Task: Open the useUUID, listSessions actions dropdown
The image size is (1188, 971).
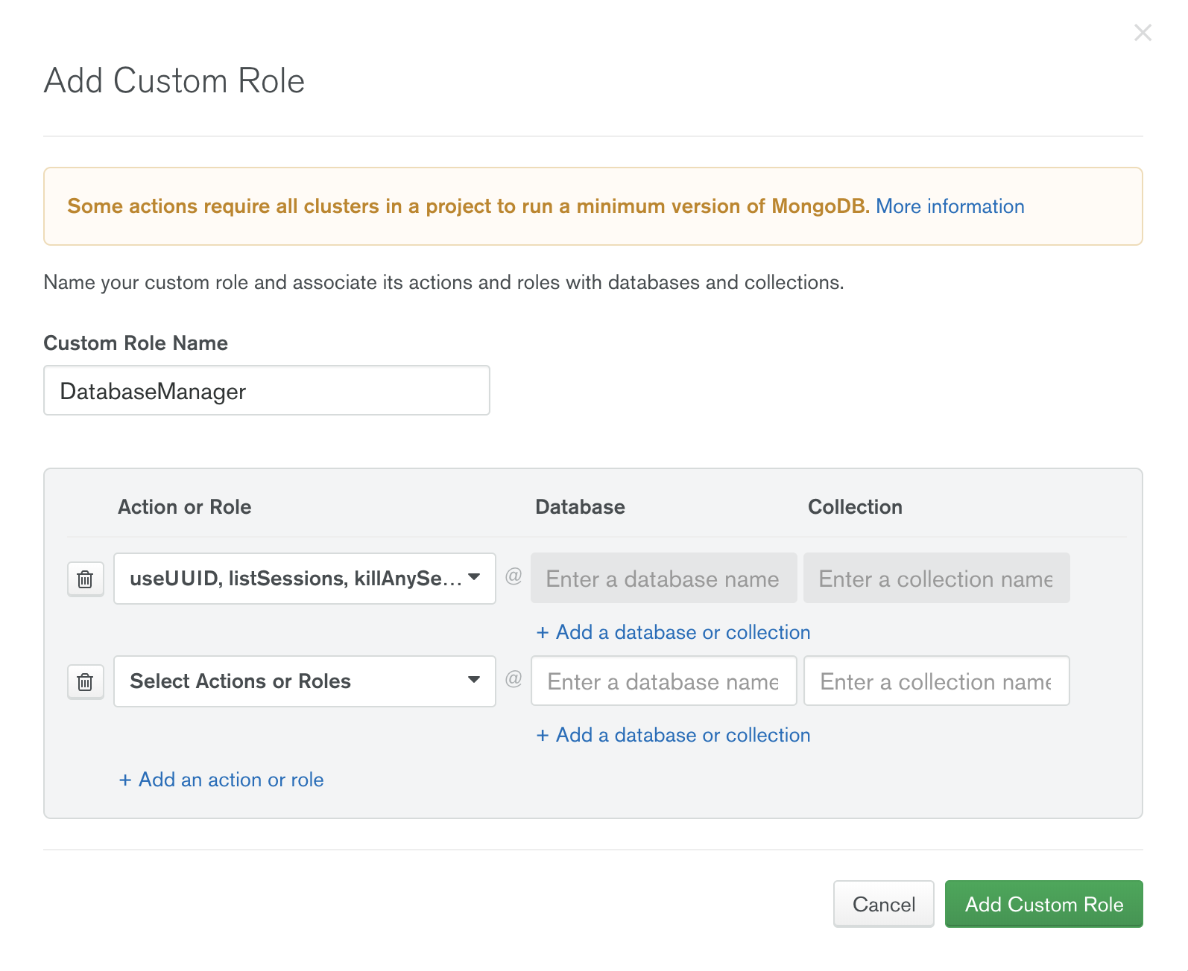Action: click(305, 579)
